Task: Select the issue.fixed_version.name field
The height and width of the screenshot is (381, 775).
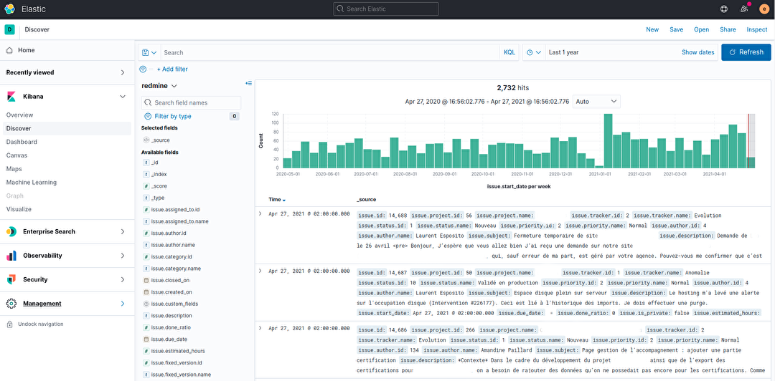Action: point(181,375)
